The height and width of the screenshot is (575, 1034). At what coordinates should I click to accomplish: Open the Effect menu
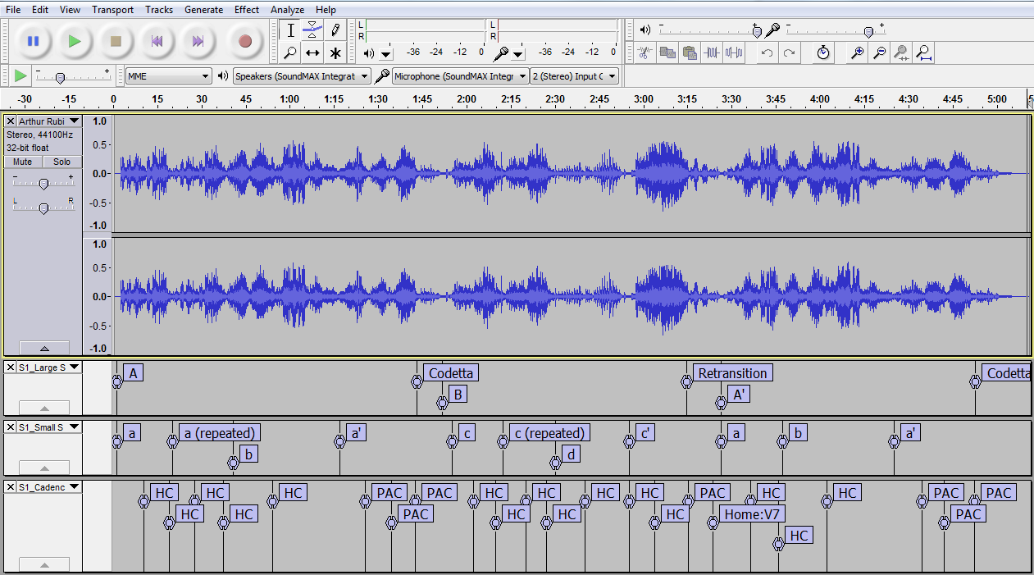[247, 10]
